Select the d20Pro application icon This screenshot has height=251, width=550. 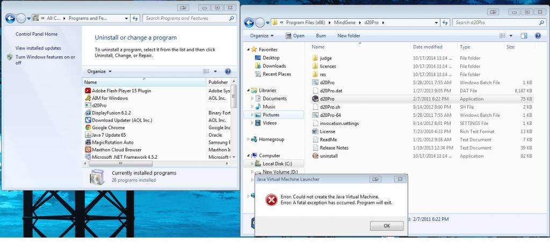(315, 99)
